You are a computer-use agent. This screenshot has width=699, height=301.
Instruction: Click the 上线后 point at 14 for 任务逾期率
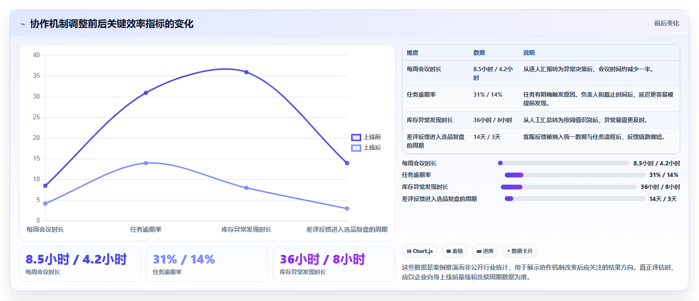[x=146, y=163]
